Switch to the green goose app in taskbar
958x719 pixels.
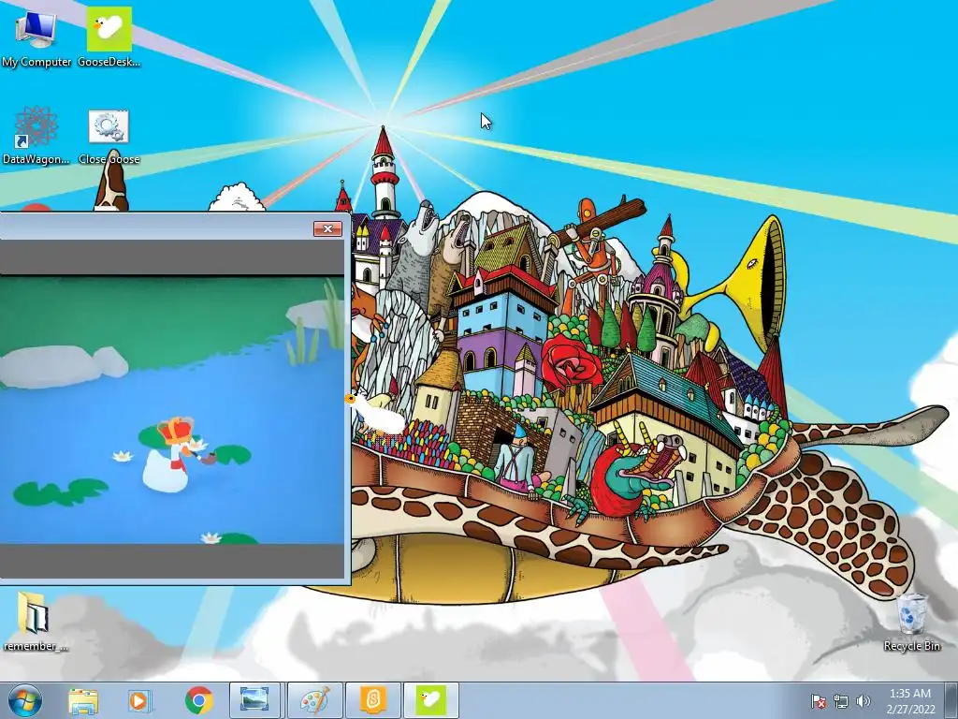click(x=430, y=700)
